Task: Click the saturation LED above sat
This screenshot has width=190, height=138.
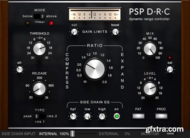Action: (x=170, y=58)
